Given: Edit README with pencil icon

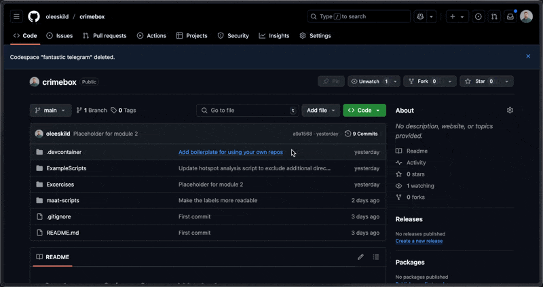Looking at the screenshot, I should point(360,257).
